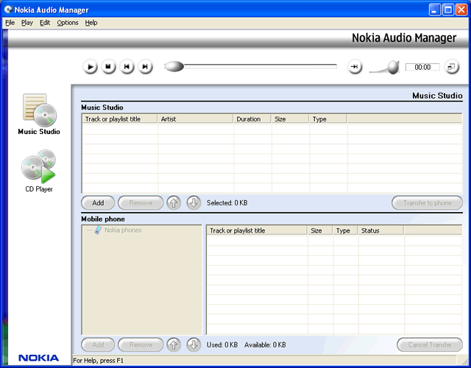471x368 pixels.
Task: Click the Transfer to phone button
Action: pos(427,203)
